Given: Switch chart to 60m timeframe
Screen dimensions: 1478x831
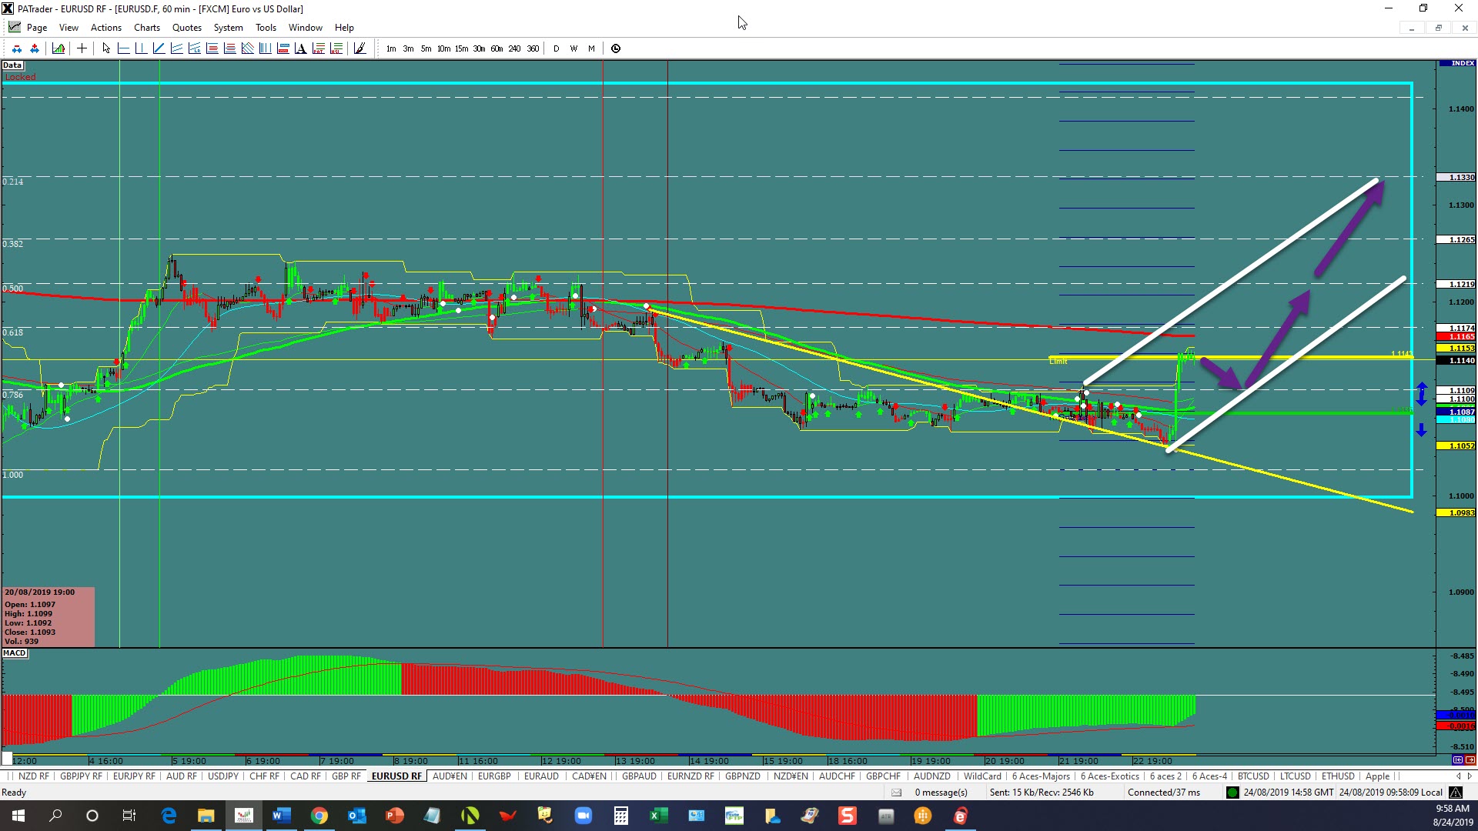Looking at the screenshot, I should 497,48.
